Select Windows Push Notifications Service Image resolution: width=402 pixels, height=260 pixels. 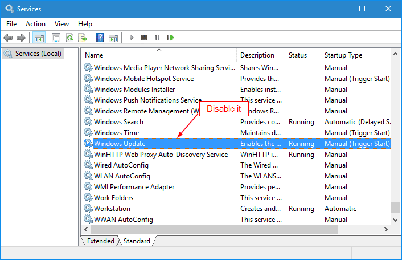click(237, 100)
